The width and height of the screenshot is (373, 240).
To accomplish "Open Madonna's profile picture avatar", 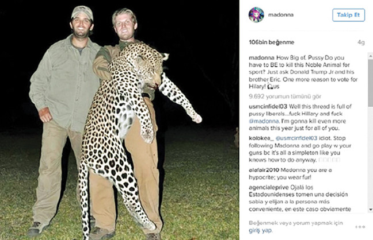I will [x=256, y=15].
